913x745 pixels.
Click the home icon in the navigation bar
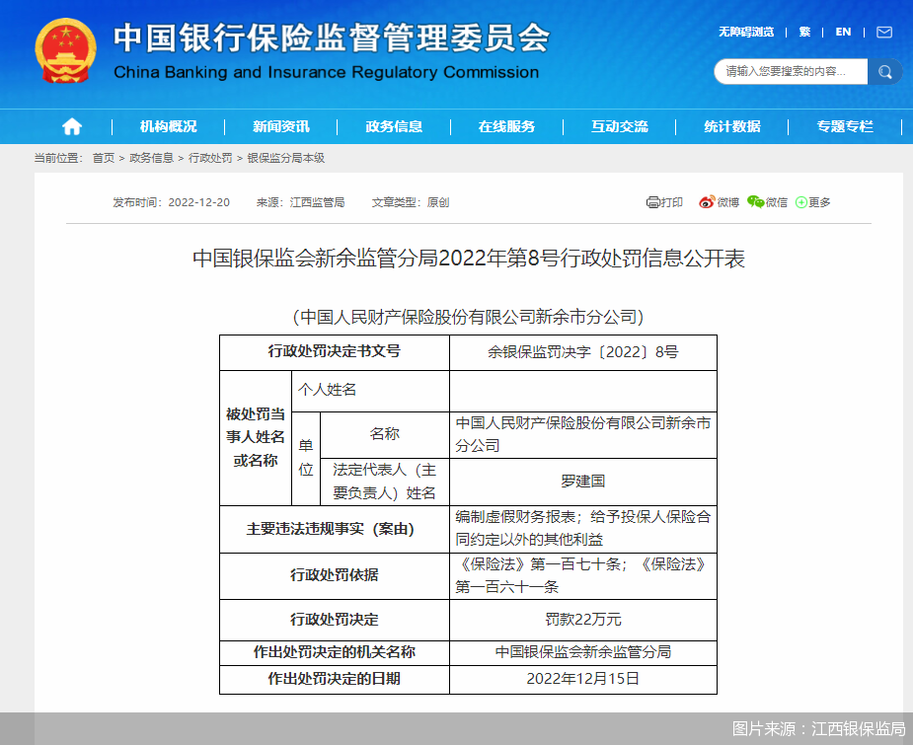coord(70,126)
